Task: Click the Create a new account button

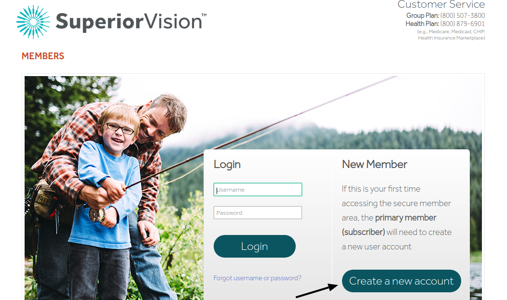Action: (x=401, y=281)
